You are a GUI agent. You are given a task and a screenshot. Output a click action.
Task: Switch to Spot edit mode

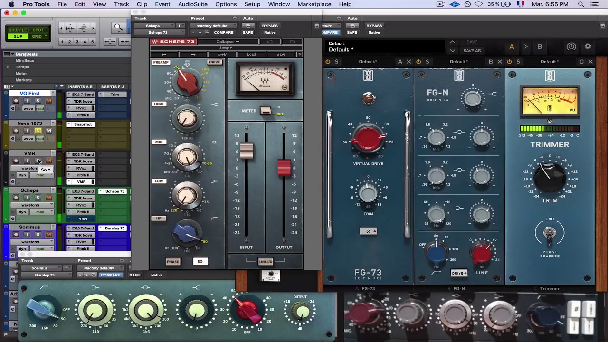(38, 30)
